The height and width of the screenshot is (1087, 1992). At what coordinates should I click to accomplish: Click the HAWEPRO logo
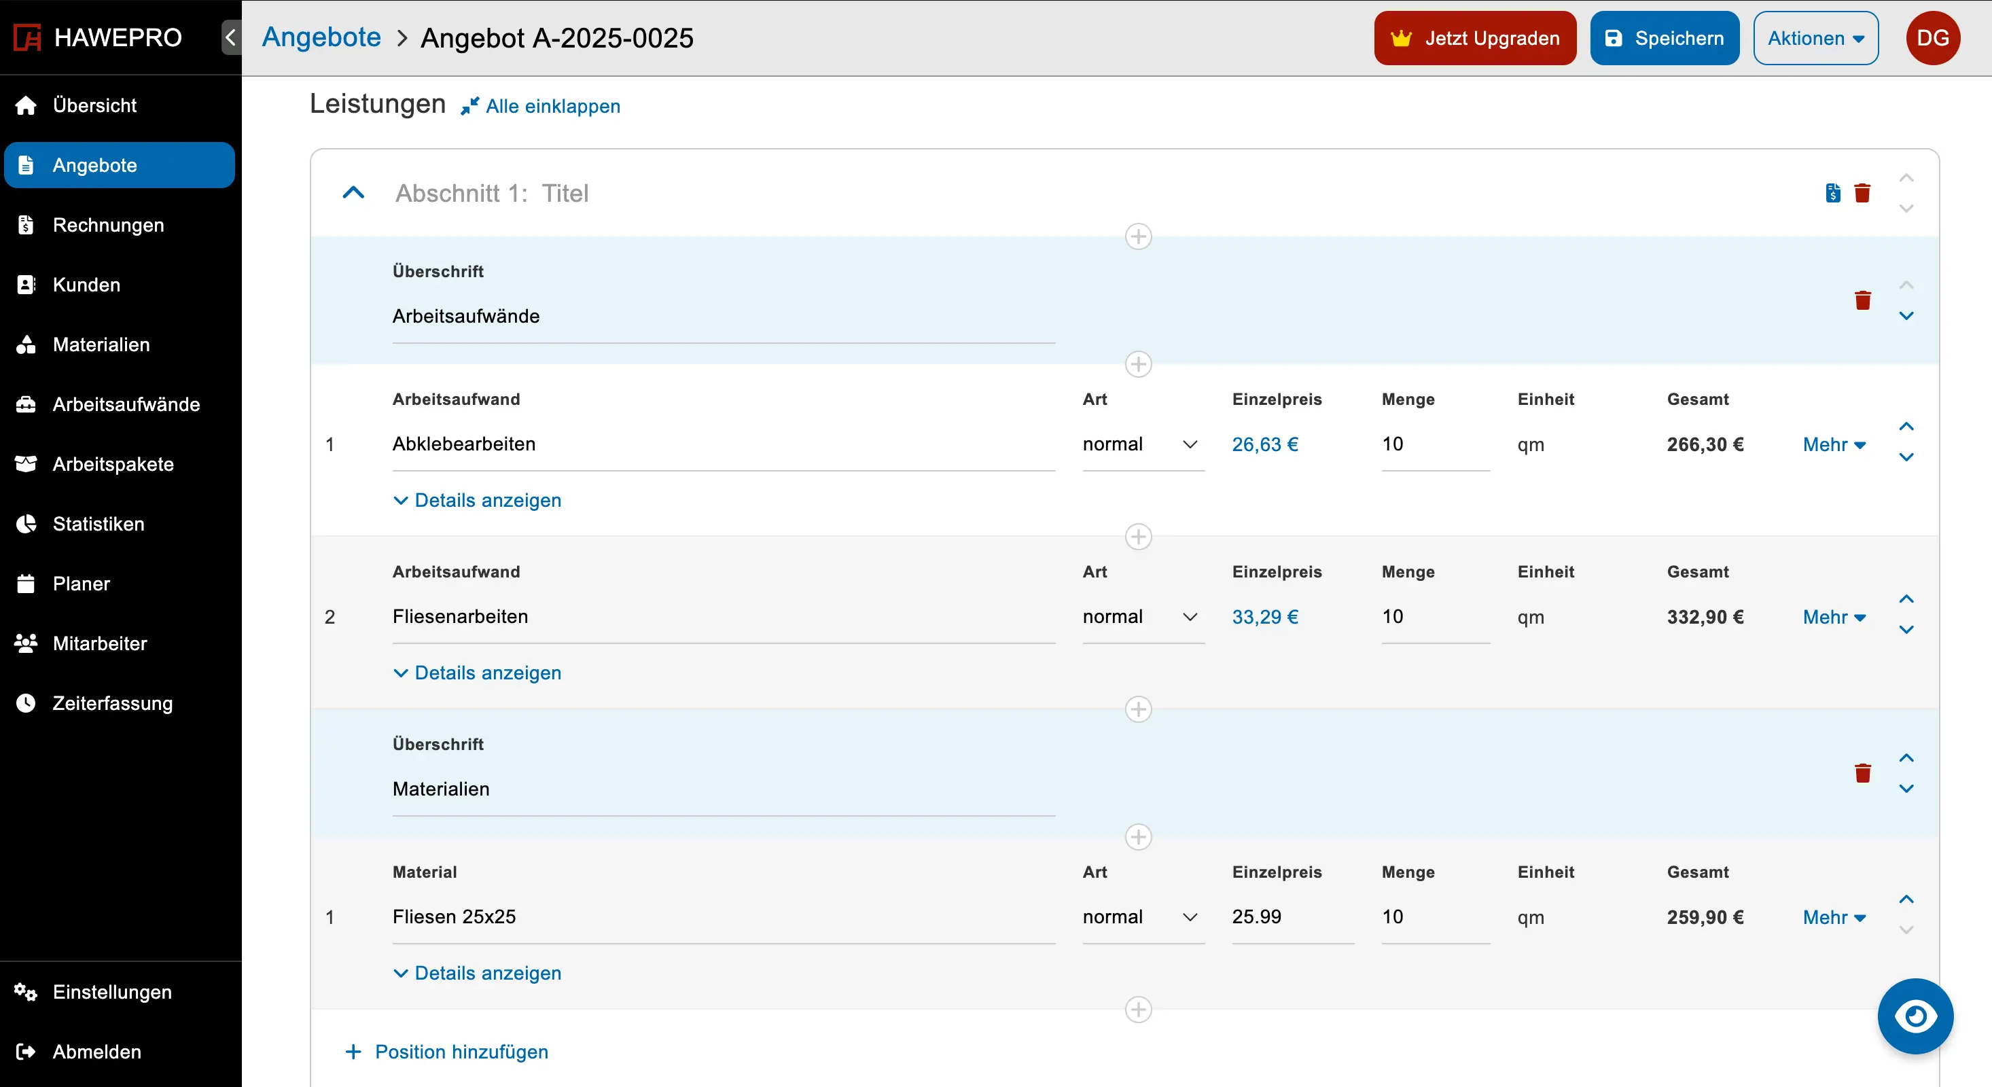pos(99,37)
